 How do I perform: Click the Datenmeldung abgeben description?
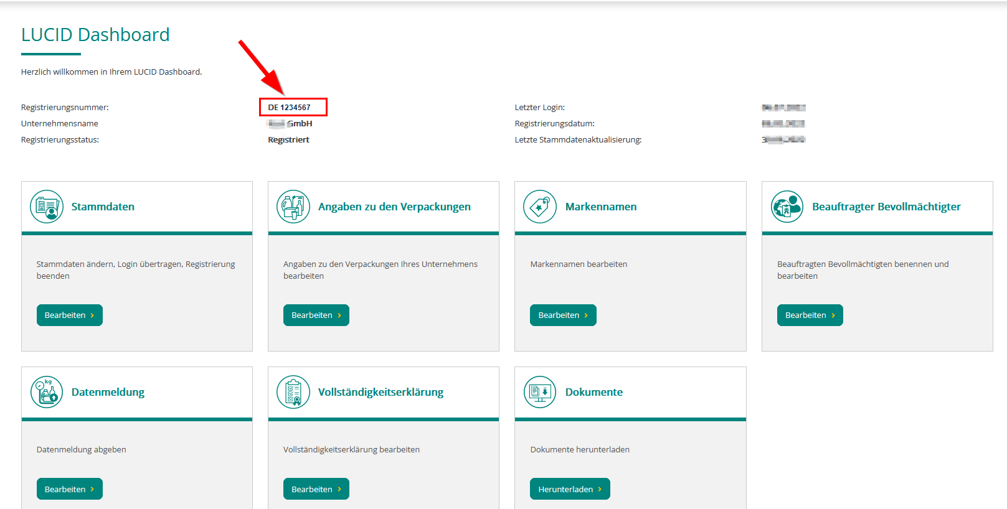(82, 449)
